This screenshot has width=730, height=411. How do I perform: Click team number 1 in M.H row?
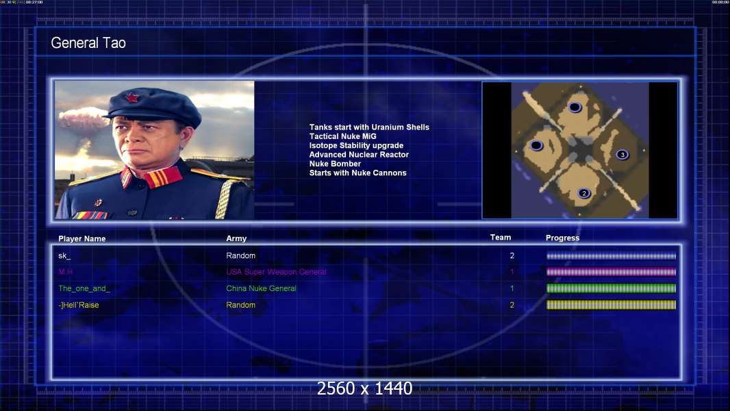pyautogui.click(x=512, y=272)
